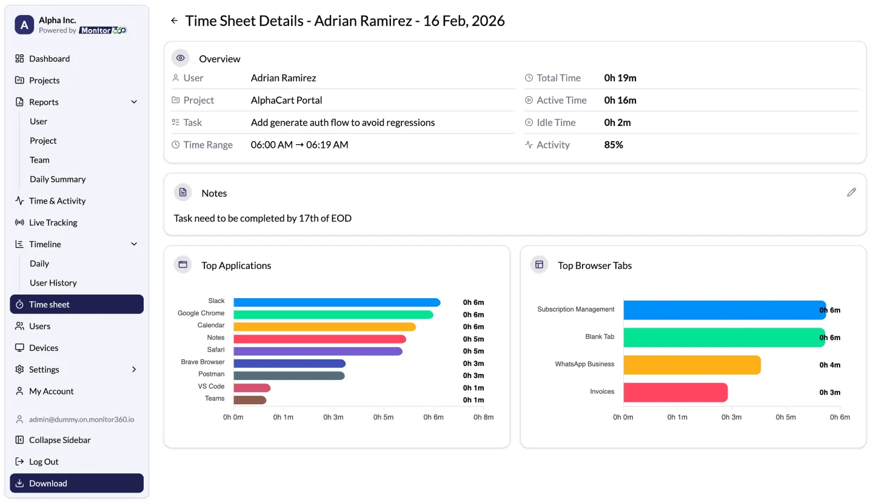Viewport: 873px width, 503px height.
Task: Click the Top Applications panel icon
Action: [182, 265]
